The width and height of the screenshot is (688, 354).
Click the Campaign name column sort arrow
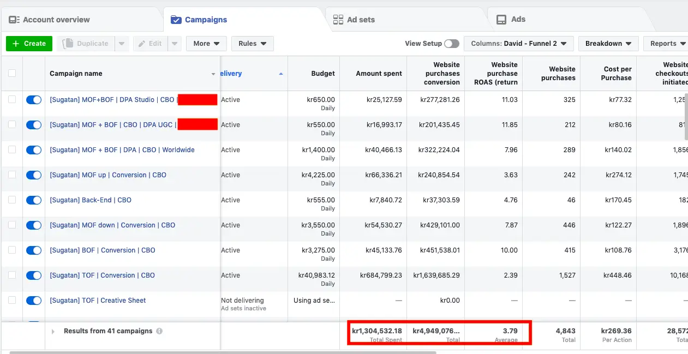coord(213,74)
